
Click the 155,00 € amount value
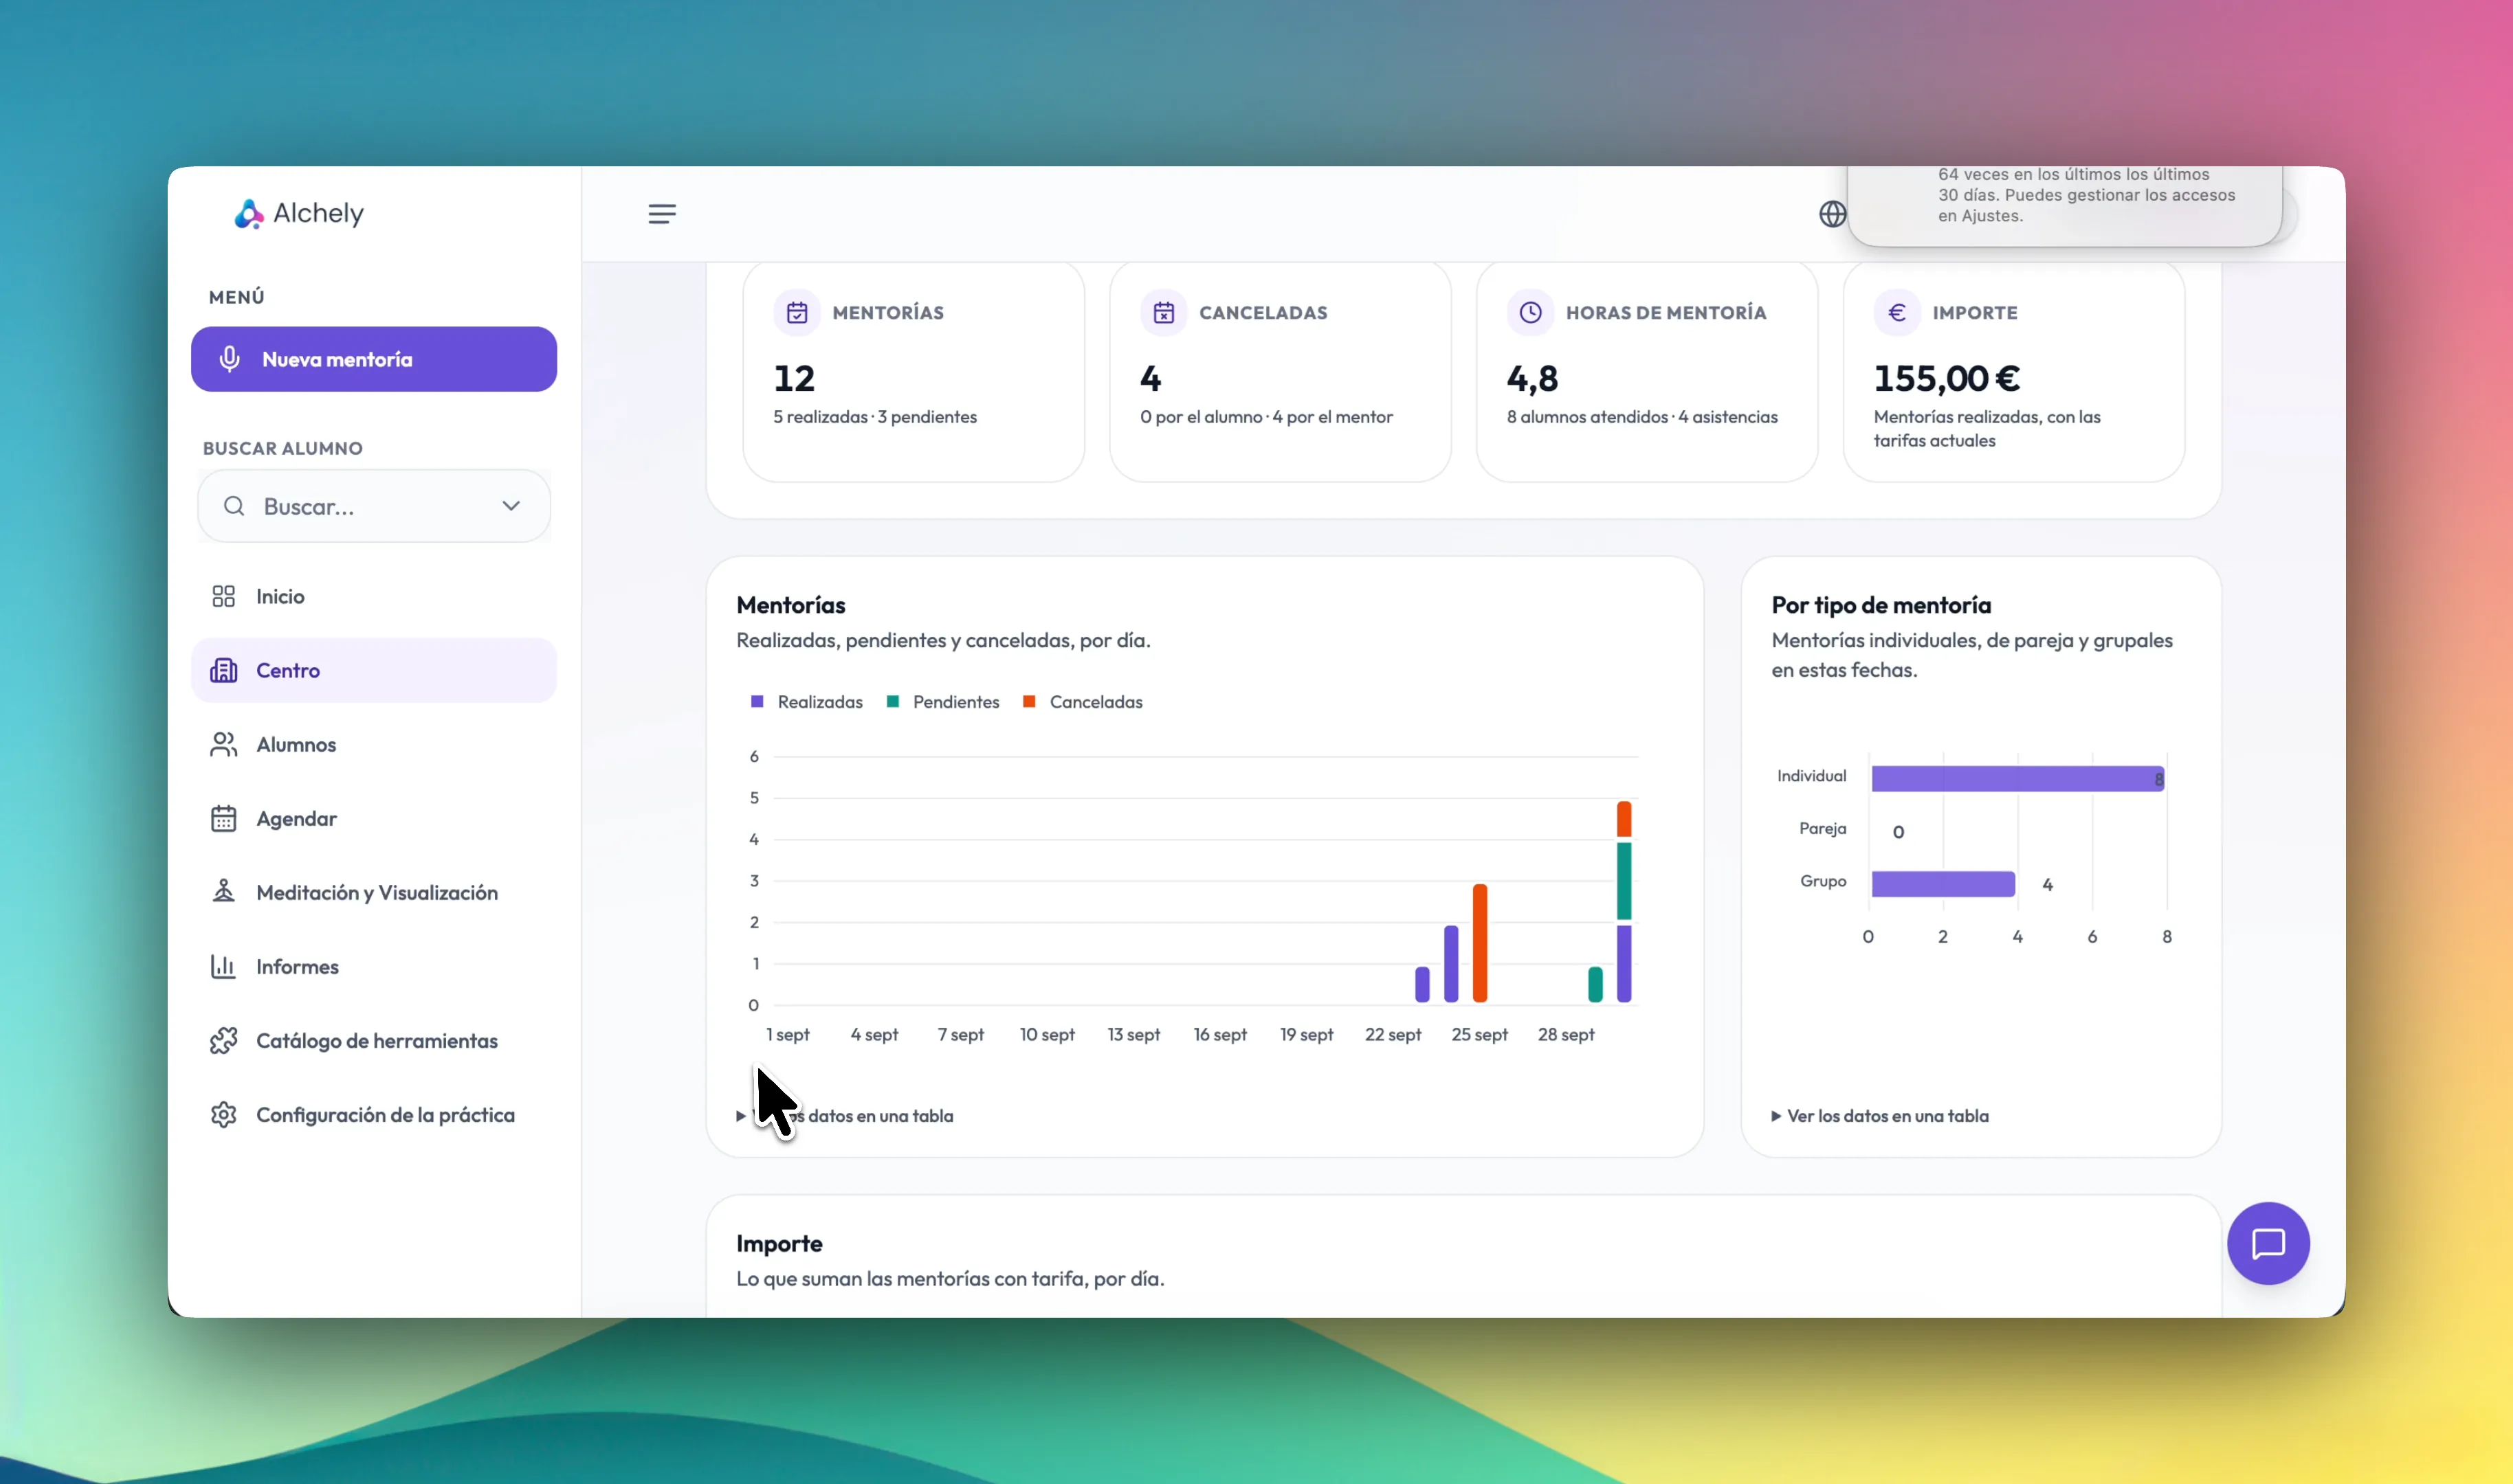tap(1947, 378)
